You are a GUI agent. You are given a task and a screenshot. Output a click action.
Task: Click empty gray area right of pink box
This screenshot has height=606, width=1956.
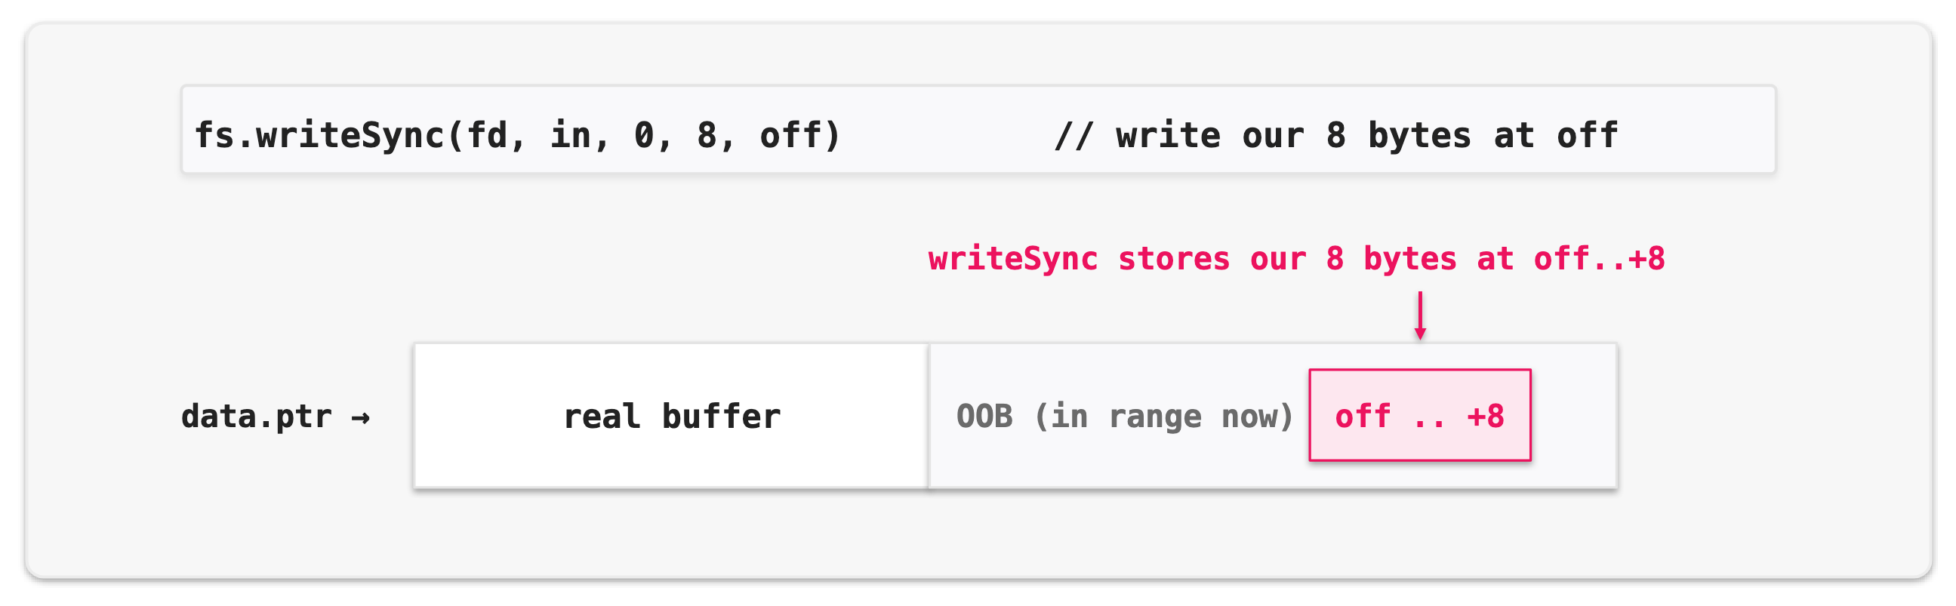[x=1574, y=415]
